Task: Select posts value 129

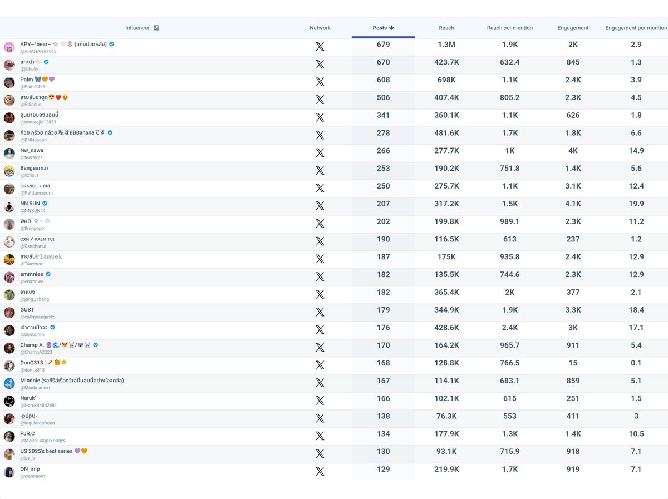Action: (383, 469)
